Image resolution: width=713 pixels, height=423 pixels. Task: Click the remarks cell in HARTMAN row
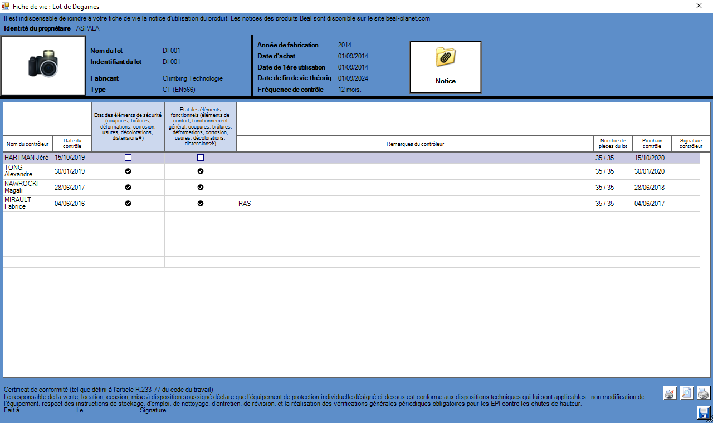pos(415,158)
